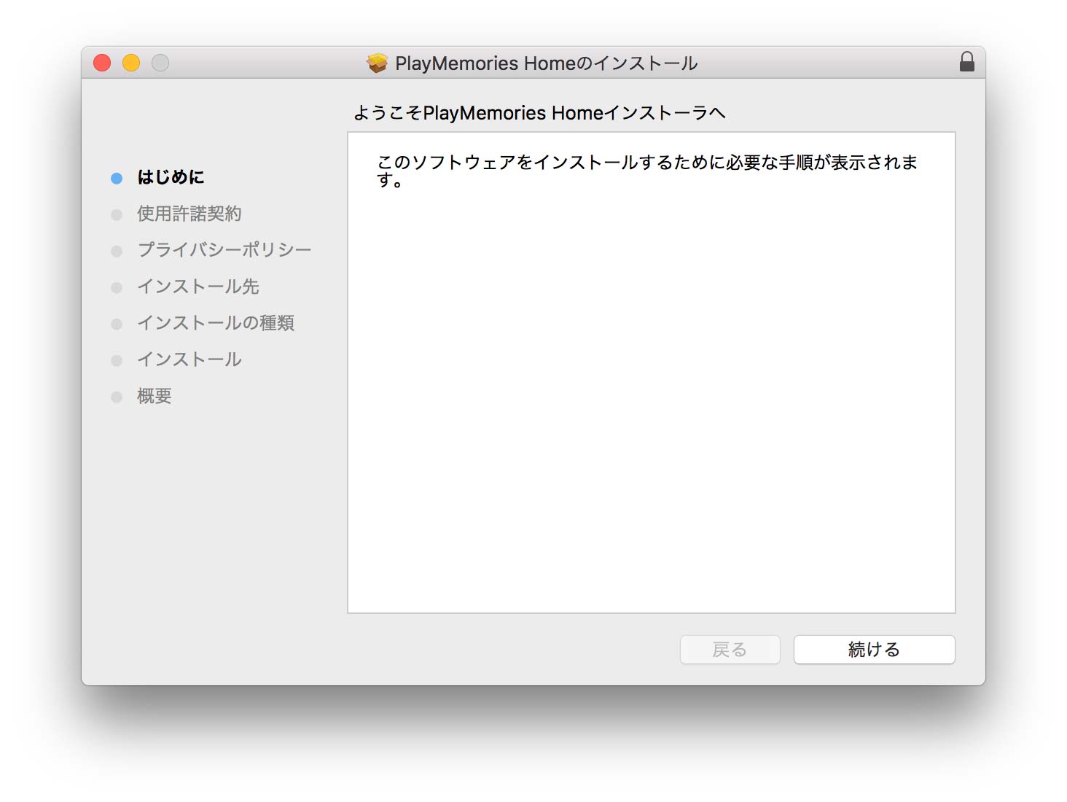This screenshot has height=802, width=1067.
Task: Select the はじめに step in sidebar
Action: point(171,177)
